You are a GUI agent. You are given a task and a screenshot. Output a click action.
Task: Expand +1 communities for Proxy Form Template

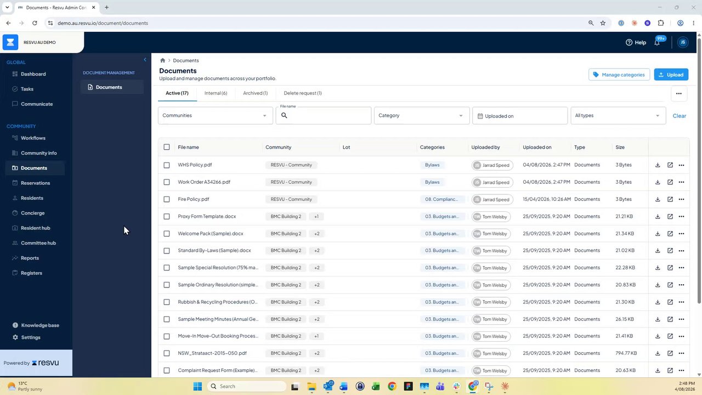click(x=316, y=217)
